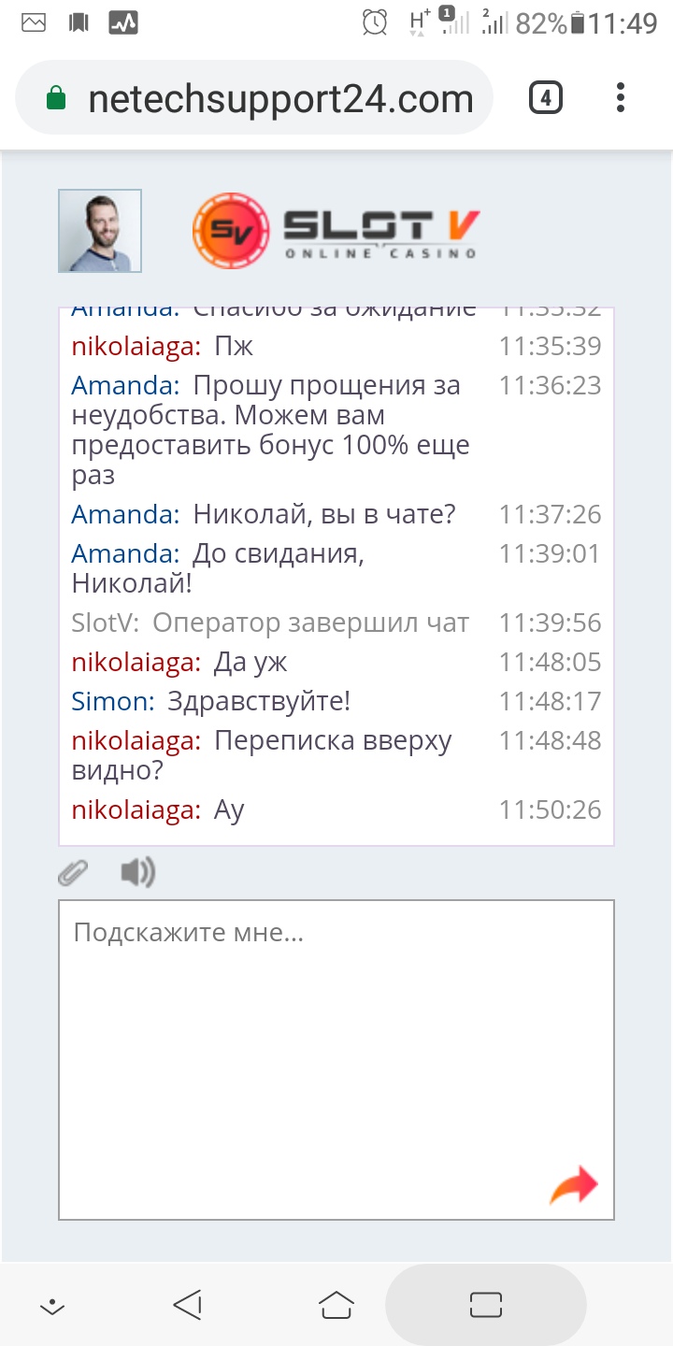
Task: Tap the green padlock security icon
Action: (x=56, y=99)
